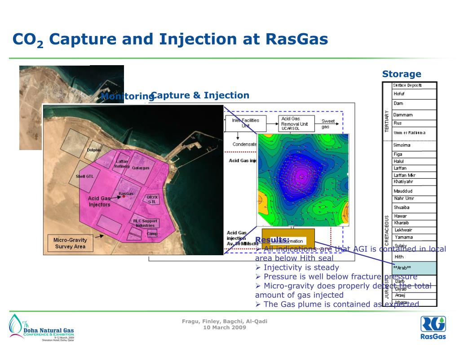Click the Lekhwair formation row
This screenshot has width=460, height=345.
(x=414, y=230)
